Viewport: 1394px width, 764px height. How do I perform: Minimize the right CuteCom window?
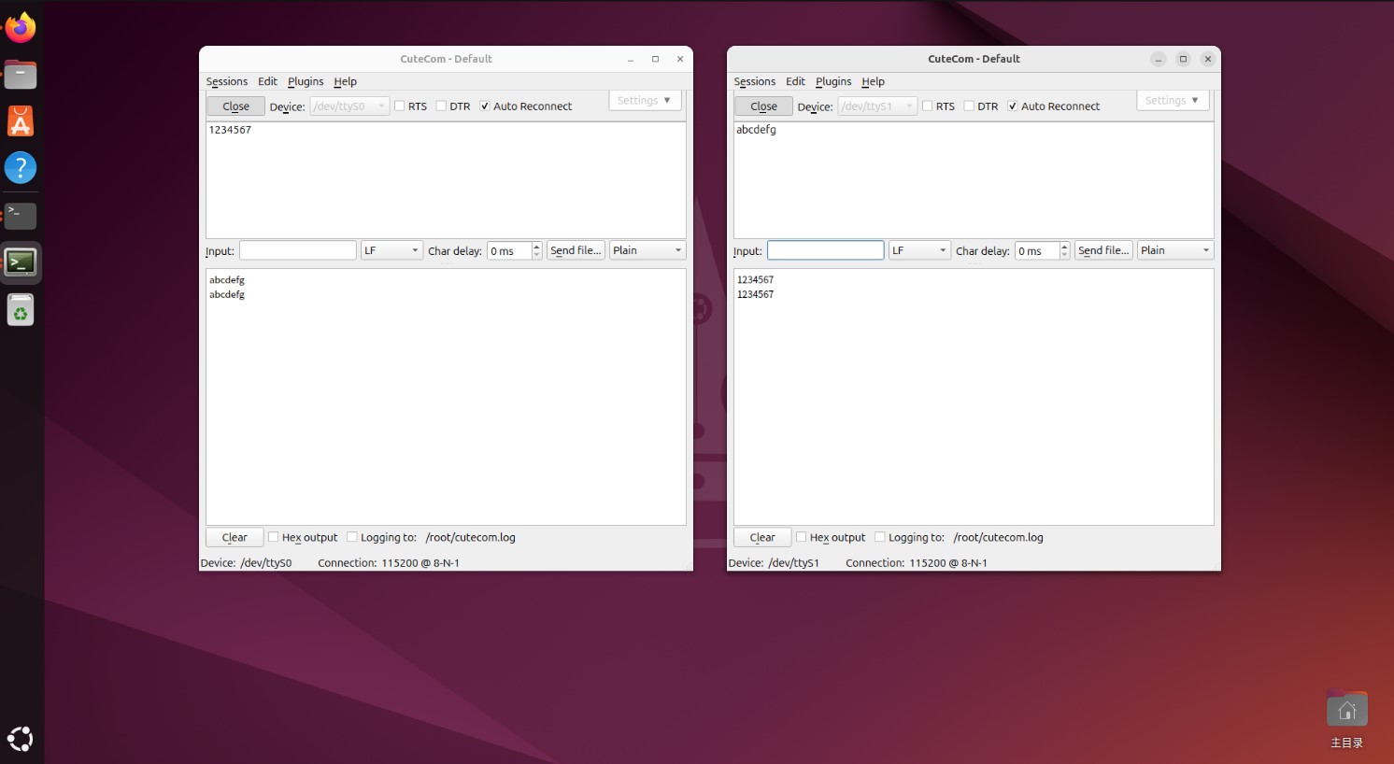pos(1159,59)
